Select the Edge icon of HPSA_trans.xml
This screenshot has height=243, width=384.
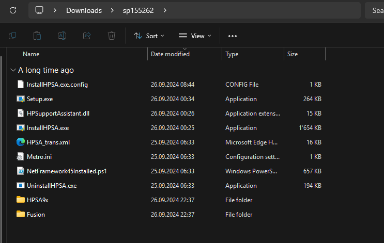21,142
